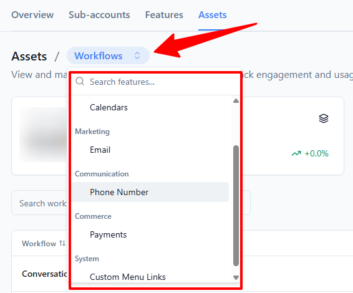Screen dimensions: 353x293
Task: Select Phone Number under Communication
Action: click(150, 192)
